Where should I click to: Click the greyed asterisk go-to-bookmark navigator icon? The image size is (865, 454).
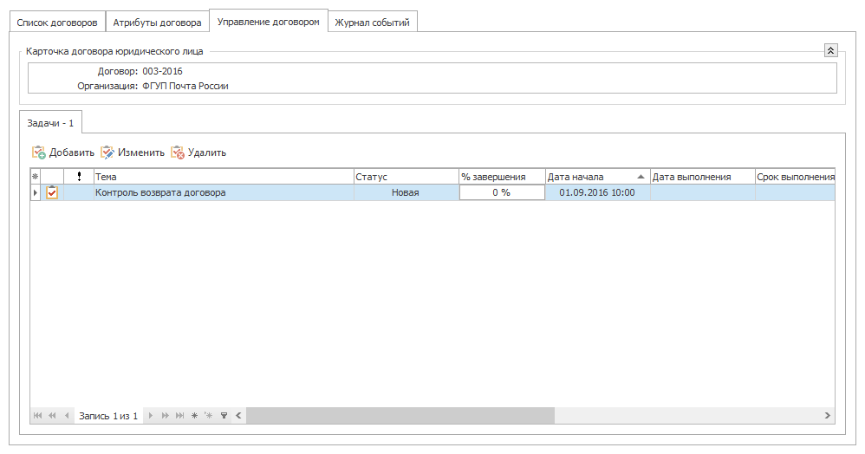pos(209,415)
